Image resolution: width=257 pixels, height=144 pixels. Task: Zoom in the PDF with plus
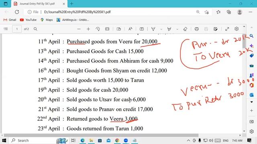[88, 29]
